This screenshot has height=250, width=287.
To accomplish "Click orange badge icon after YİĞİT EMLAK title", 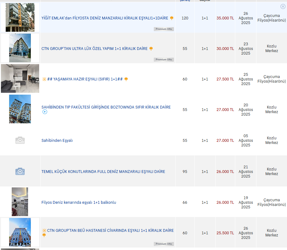I will [x=172, y=18].
